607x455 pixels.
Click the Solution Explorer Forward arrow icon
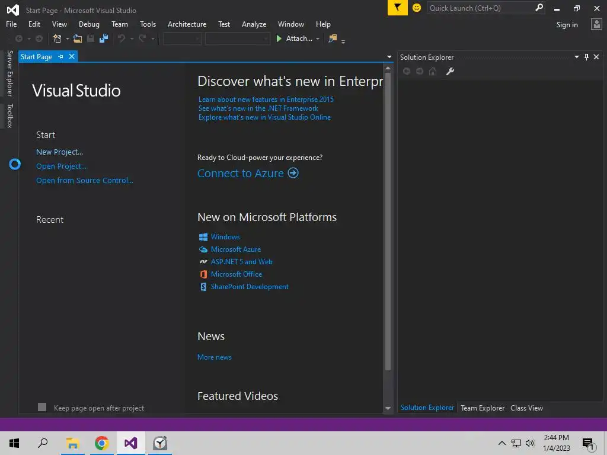tap(420, 71)
